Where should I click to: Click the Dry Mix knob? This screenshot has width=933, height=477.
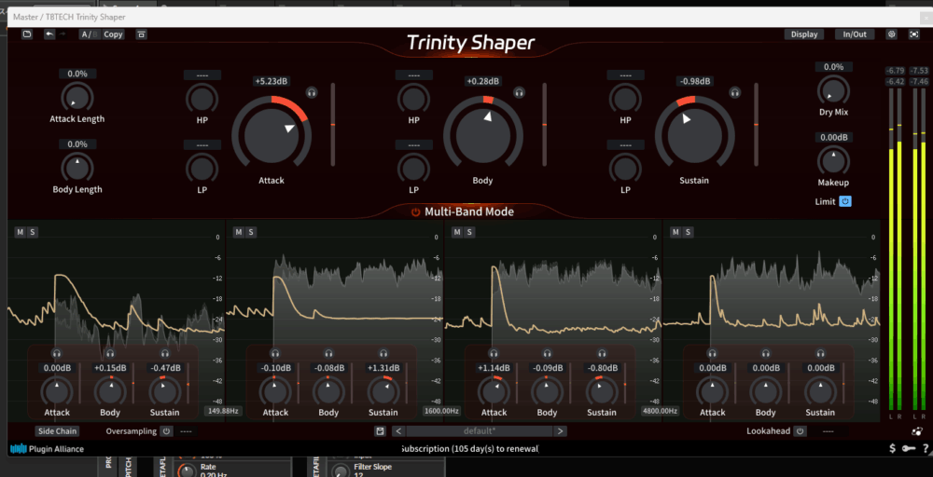pos(833,91)
